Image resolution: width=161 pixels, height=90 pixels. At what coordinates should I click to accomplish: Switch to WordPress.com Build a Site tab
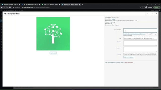click(11, 4)
